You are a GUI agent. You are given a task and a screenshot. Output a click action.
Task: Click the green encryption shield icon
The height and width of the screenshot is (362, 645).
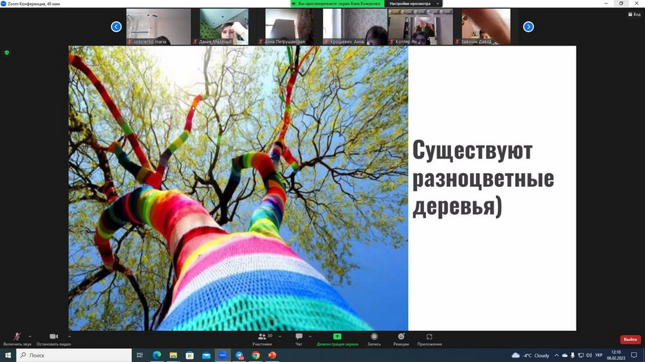click(x=7, y=52)
